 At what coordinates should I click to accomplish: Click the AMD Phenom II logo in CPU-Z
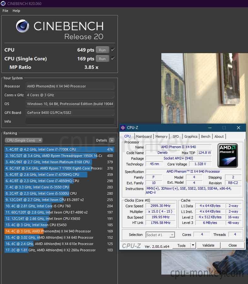(x=228, y=155)
